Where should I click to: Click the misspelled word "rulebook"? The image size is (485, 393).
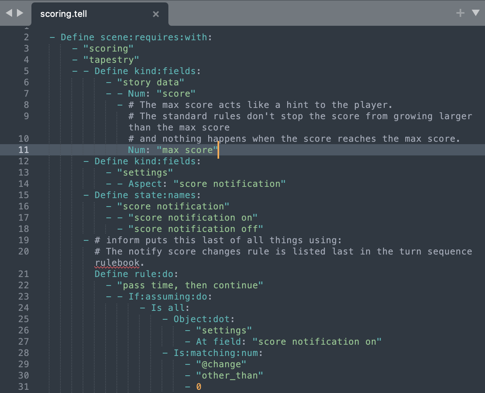(x=117, y=263)
